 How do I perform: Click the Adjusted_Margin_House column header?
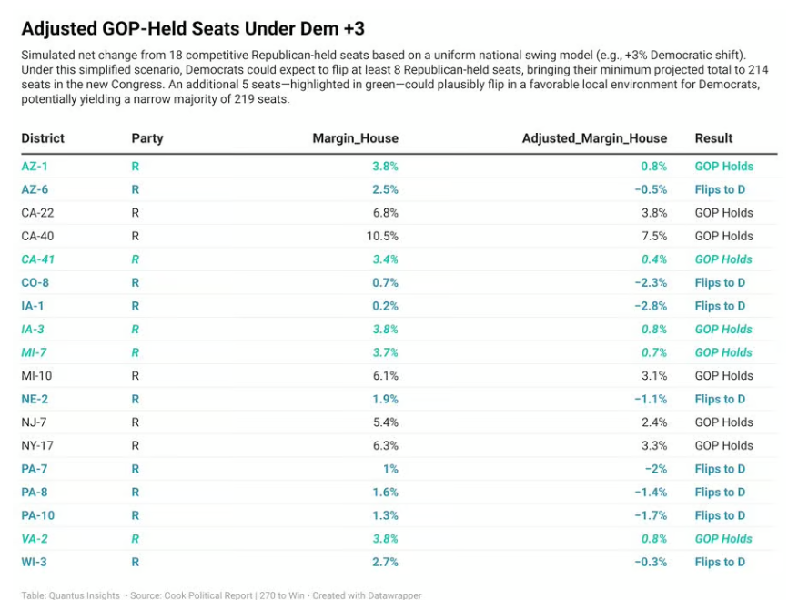(x=594, y=138)
